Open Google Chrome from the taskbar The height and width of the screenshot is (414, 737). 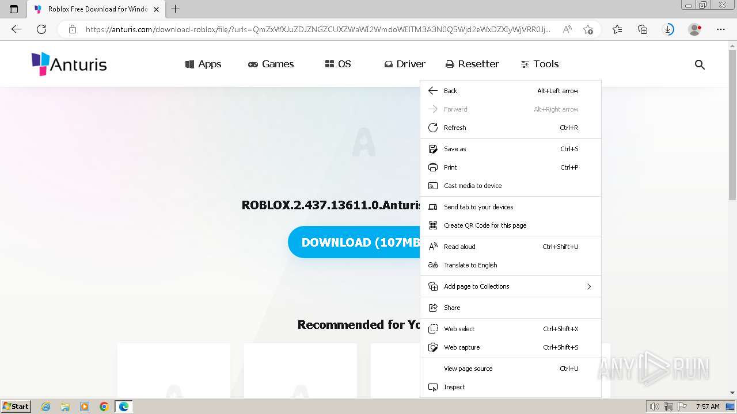click(x=104, y=407)
